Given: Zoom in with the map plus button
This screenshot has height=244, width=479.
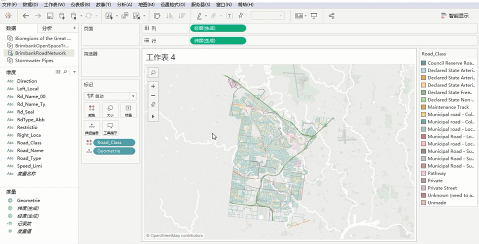Looking at the screenshot, I should 153,86.
